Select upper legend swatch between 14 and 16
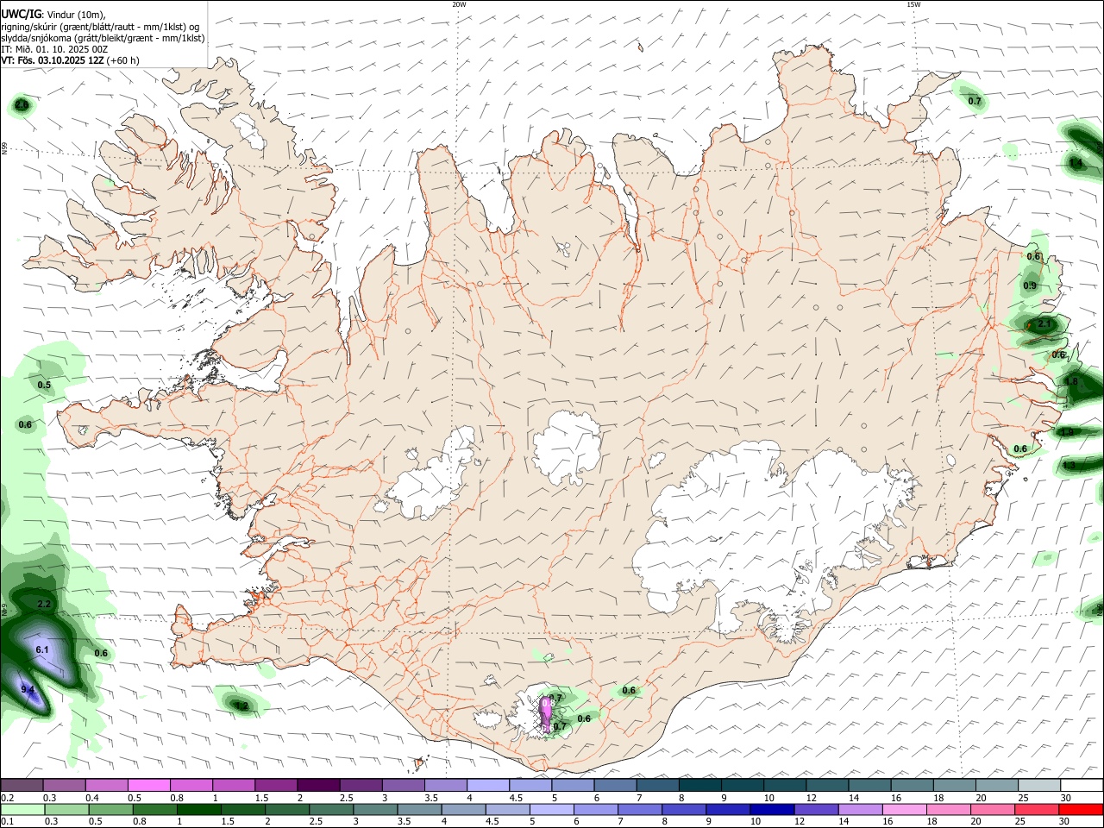The width and height of the screenshot is (1104, 828). point(870,785)
